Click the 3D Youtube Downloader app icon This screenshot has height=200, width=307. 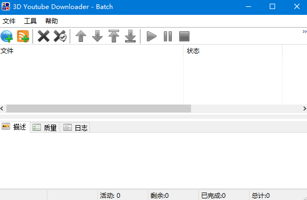6,7
